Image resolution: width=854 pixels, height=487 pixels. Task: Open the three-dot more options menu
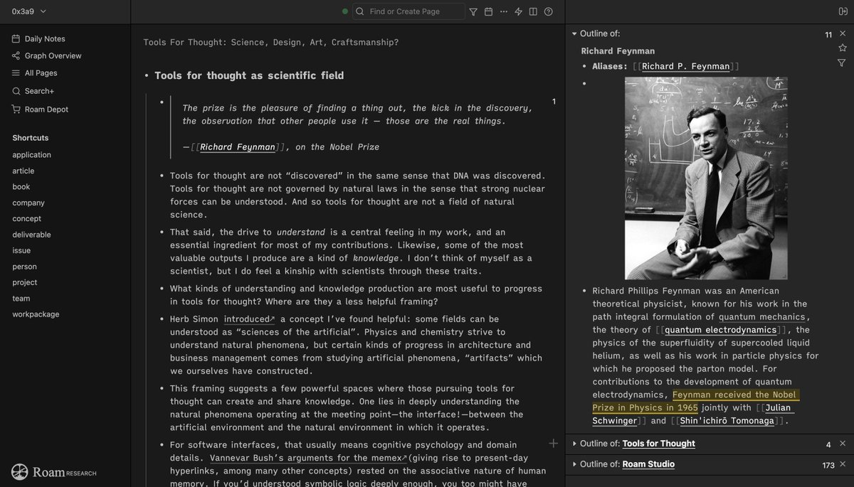(x=503, y=11)
